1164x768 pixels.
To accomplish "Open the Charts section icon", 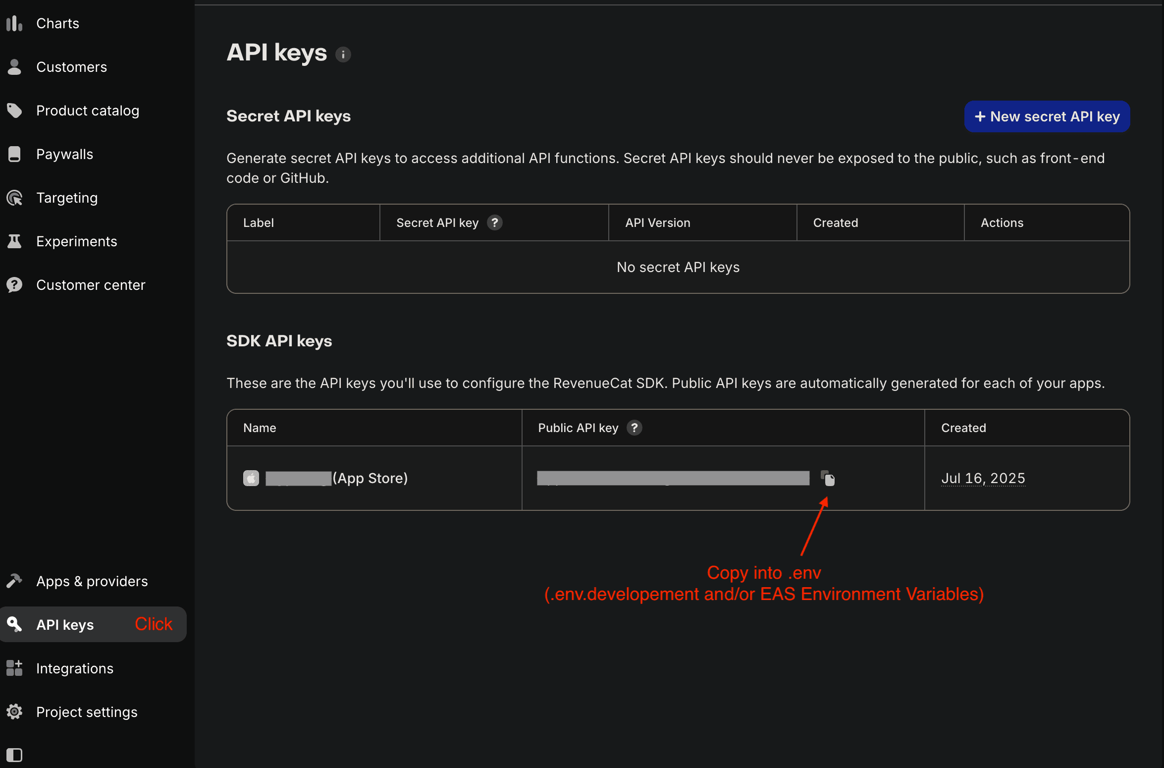I will (x=14, y=23).
